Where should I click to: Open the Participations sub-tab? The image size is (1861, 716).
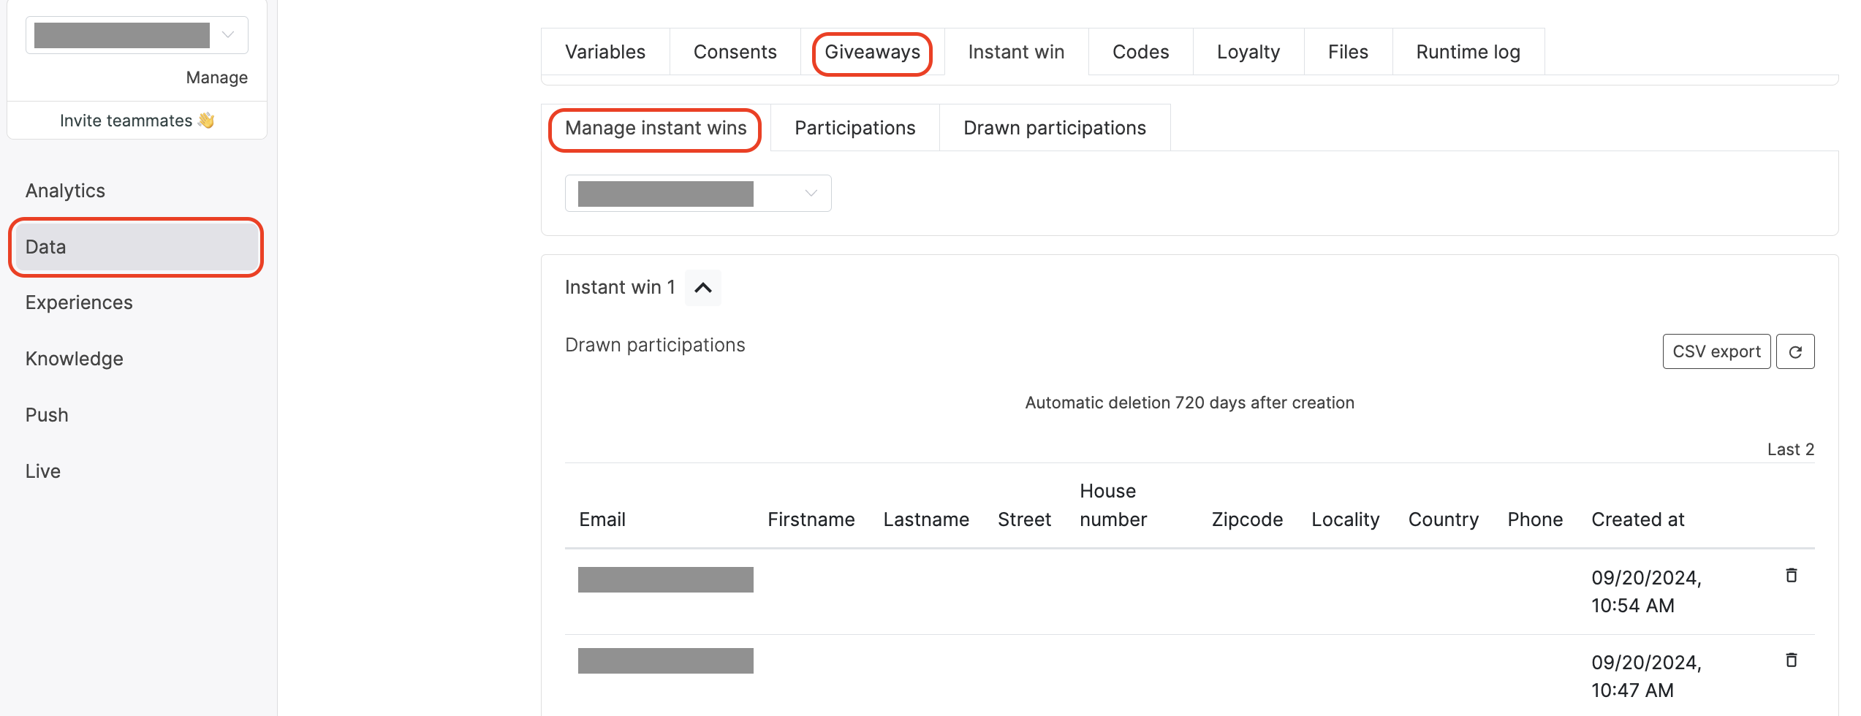pos(854,128)
